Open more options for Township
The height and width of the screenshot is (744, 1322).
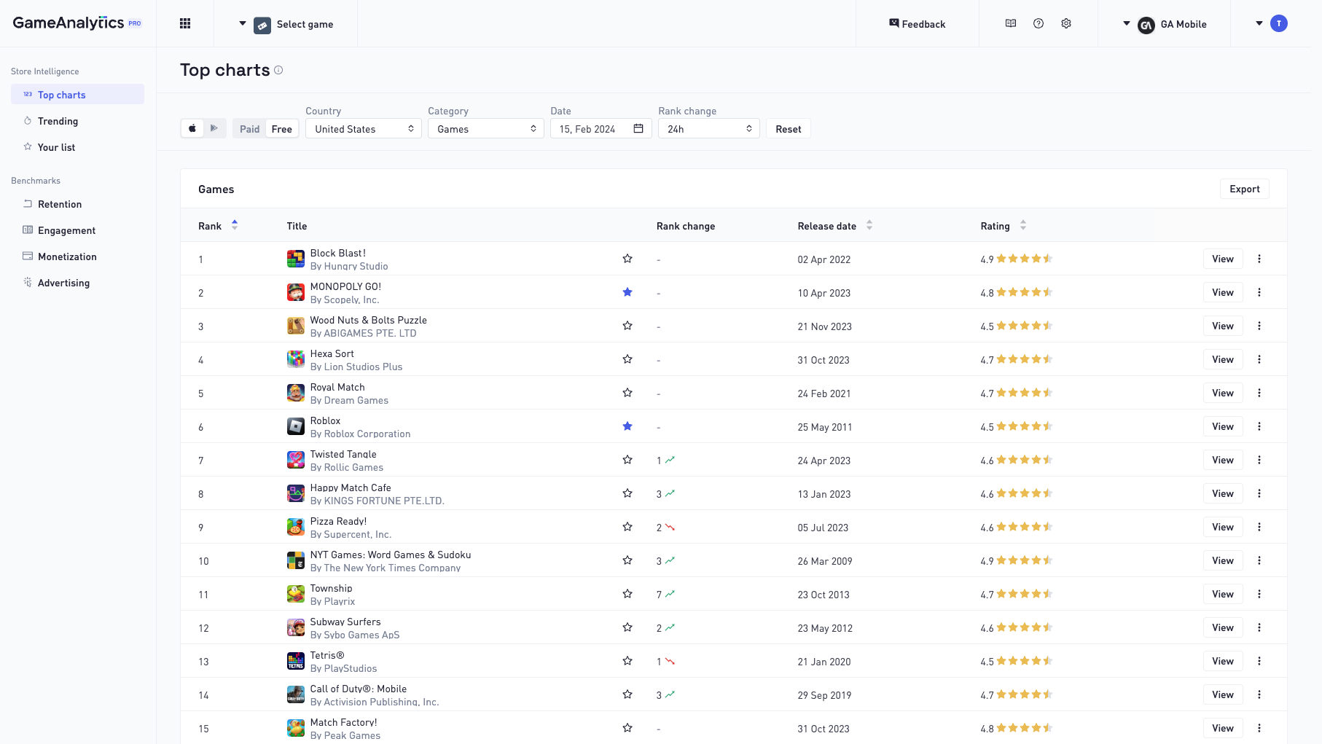1259,594
